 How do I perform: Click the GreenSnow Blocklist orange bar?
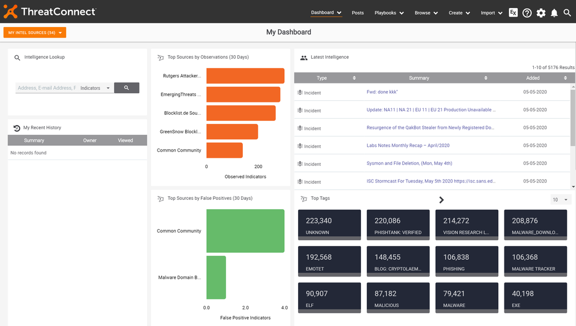[x=232, y=131]
